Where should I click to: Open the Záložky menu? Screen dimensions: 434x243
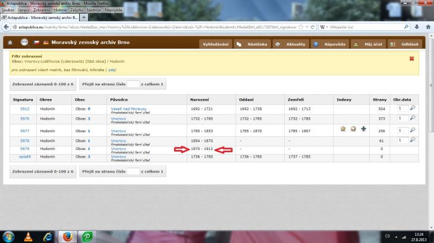77,10
